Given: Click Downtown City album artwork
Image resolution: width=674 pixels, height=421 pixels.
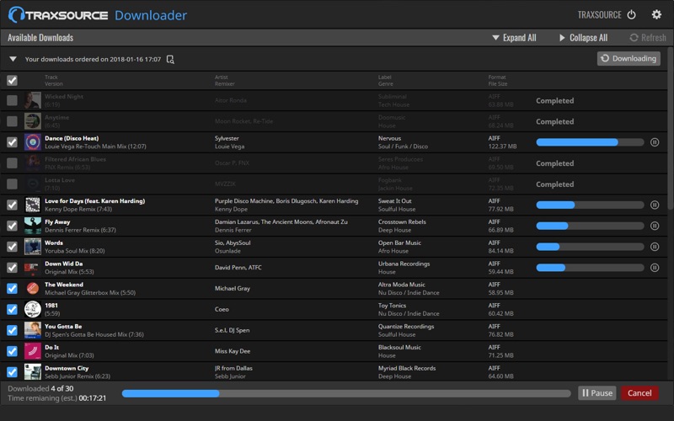Looking at the screenshot, I should coord(33,372).
